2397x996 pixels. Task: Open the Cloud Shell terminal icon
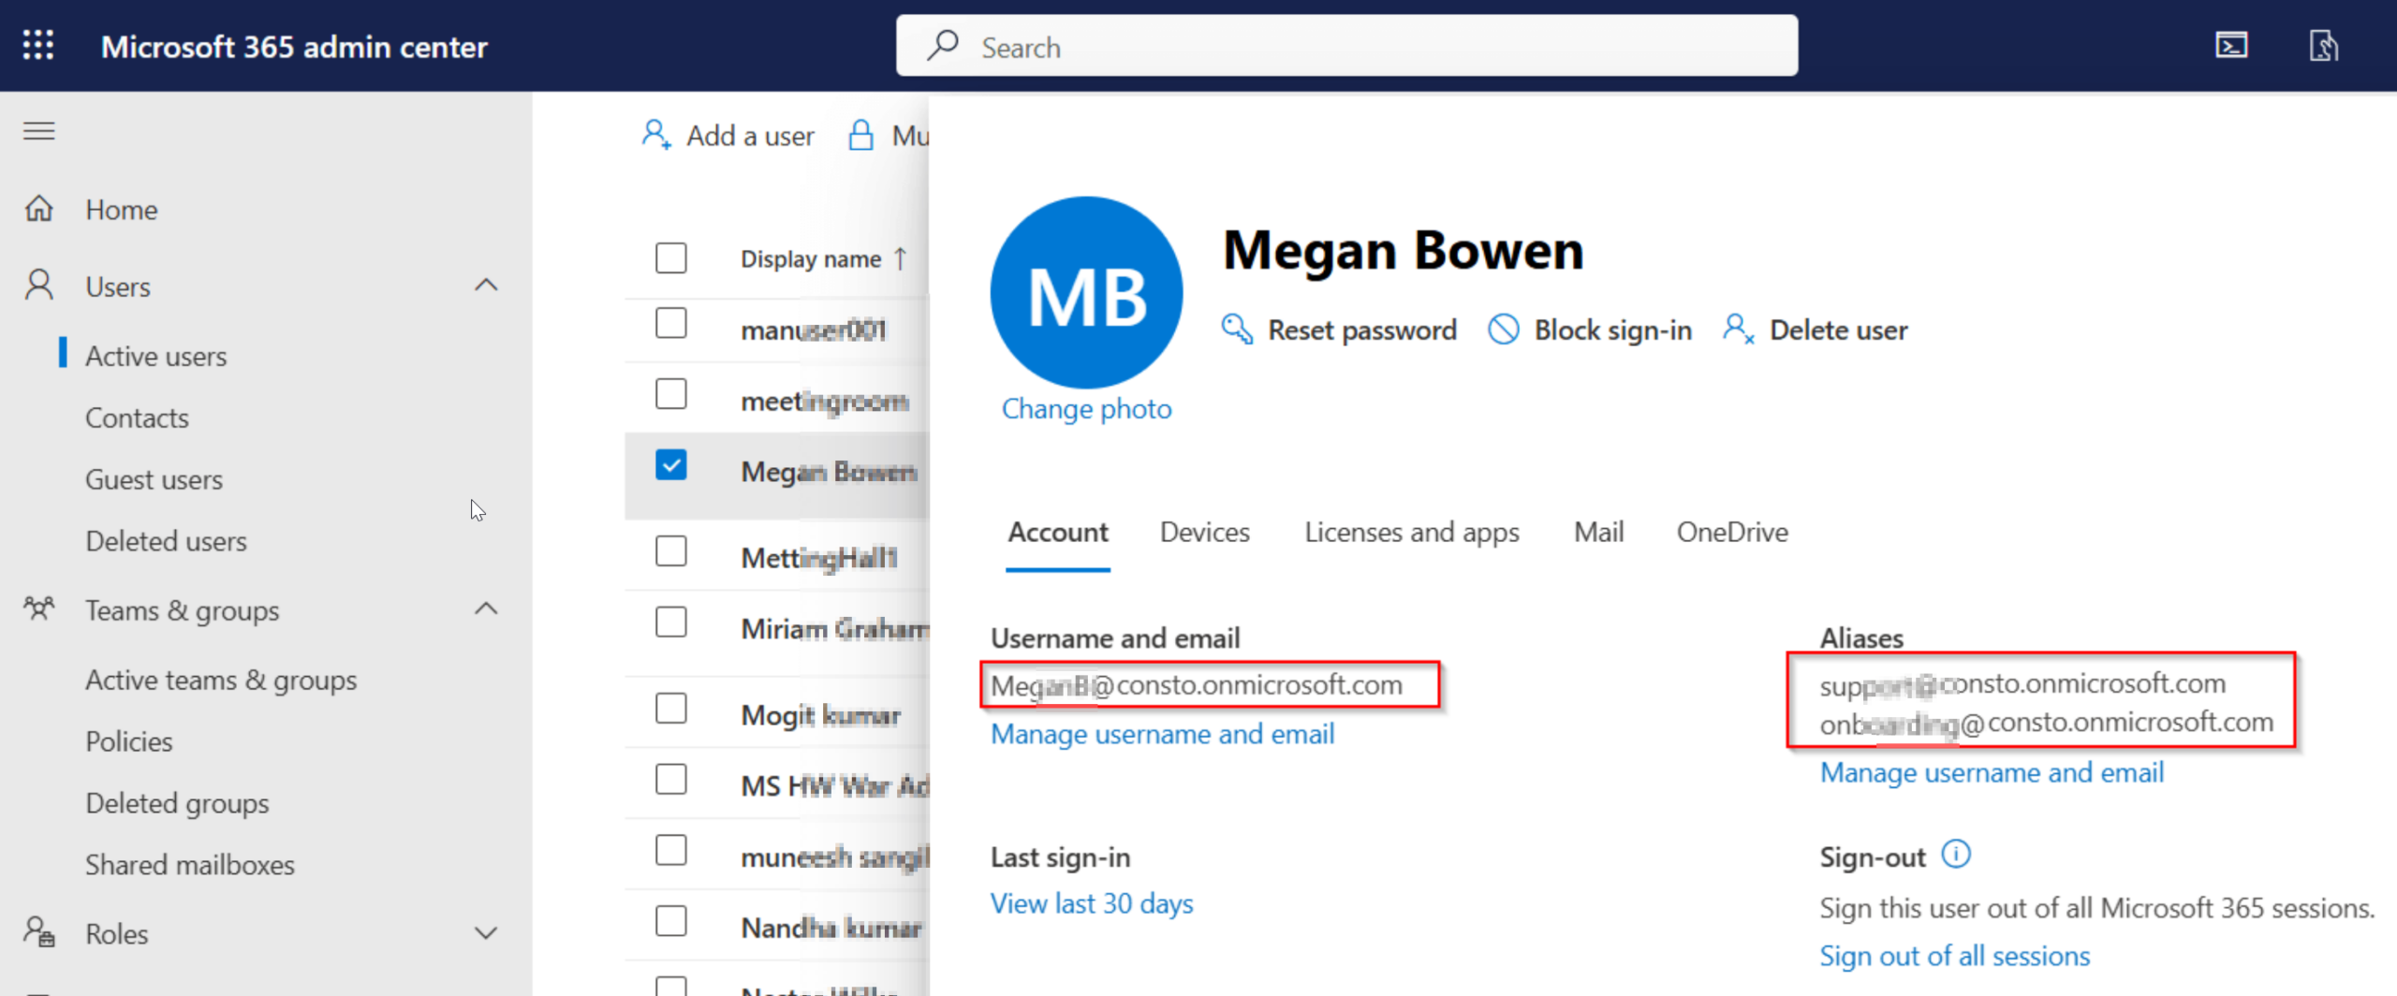click(2231, 45)
